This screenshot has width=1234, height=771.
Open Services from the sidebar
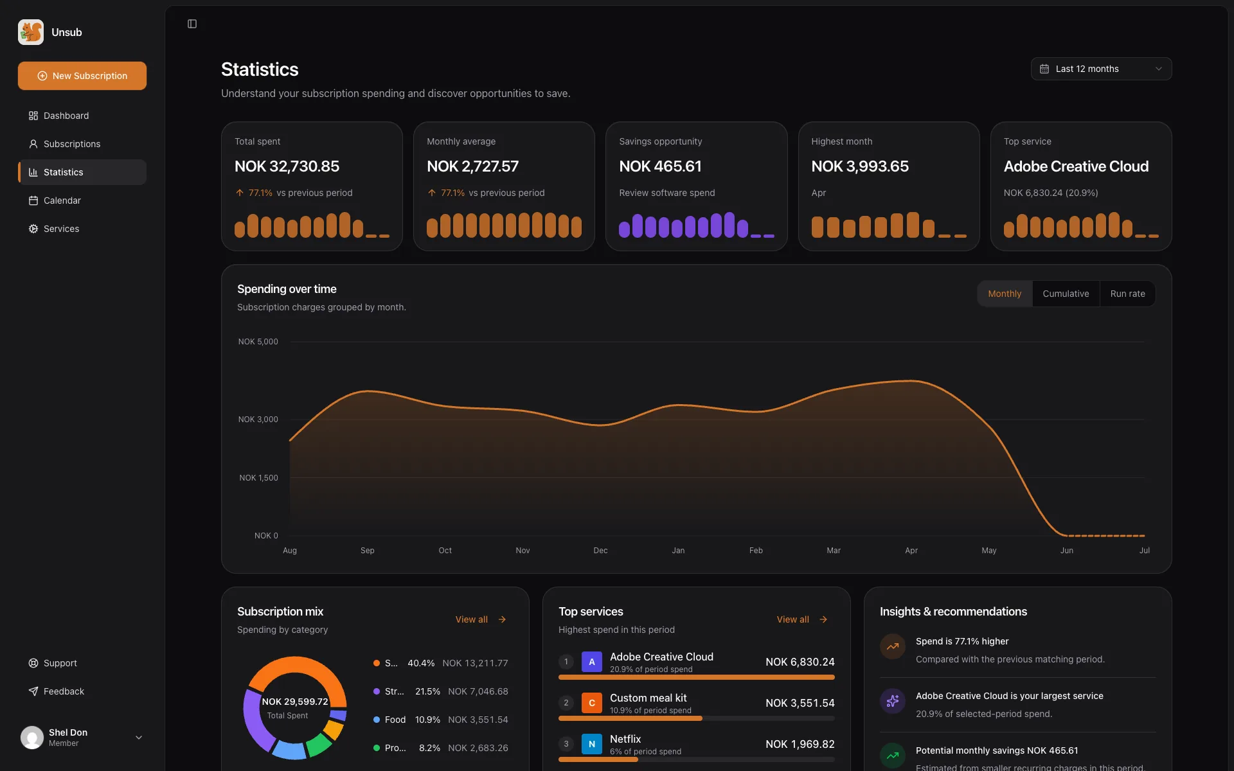(82, 229)
